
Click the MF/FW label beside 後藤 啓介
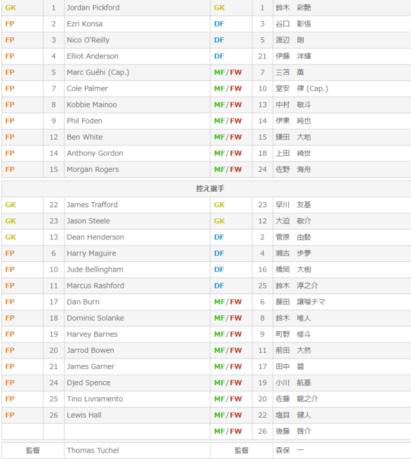tap(228, 431)
